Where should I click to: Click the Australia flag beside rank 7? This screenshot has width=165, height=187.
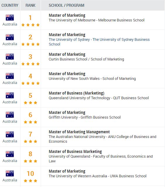(x=10, y=134)
